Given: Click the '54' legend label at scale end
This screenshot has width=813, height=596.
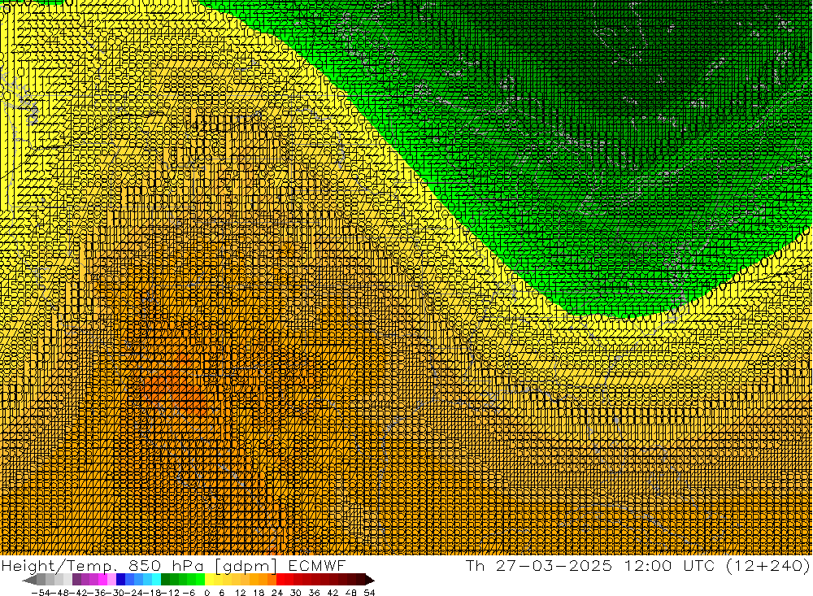Looking at the screenshot, I should (x=369, y=593).
